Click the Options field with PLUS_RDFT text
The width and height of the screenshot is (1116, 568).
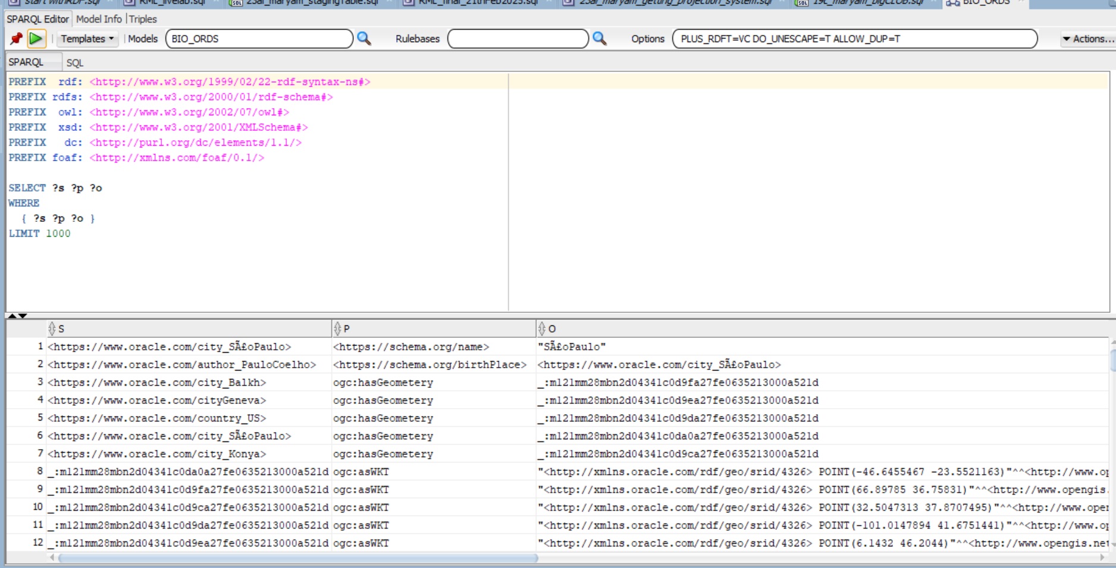click(x=854, y=39)
